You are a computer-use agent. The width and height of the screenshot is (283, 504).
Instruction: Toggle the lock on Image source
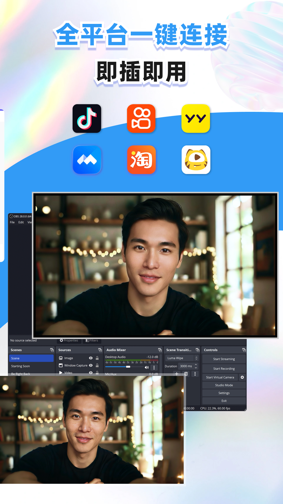click(97, 358)
